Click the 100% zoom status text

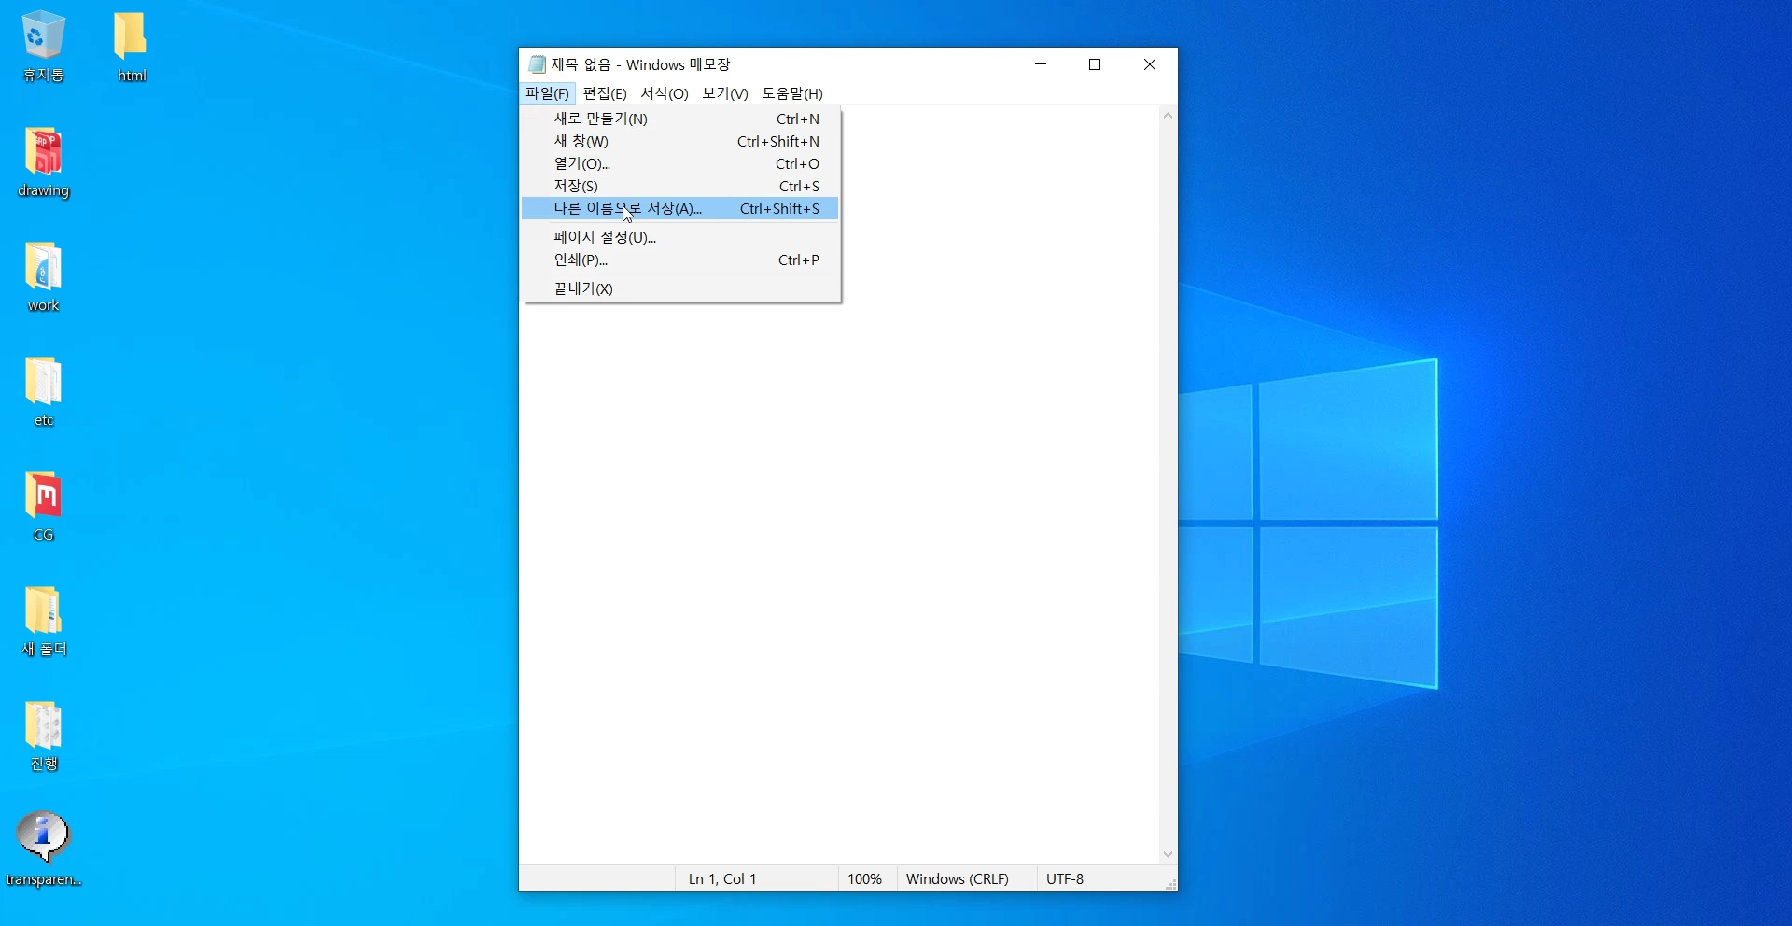(x=864, y=878)
